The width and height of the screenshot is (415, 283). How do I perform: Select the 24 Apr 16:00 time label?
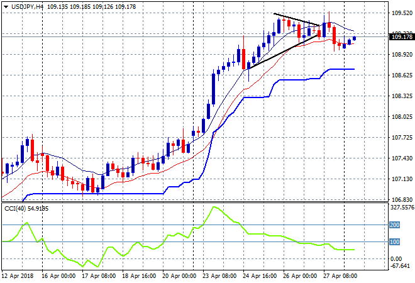tap(260, 276)
